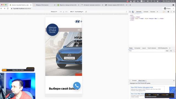
Task: Select the Elements panel tab
Action: coord(139,12)
